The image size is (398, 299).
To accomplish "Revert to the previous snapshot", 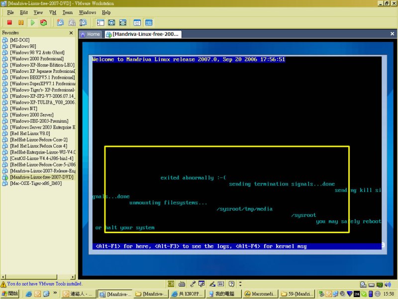I will click(x=72, y=22).
